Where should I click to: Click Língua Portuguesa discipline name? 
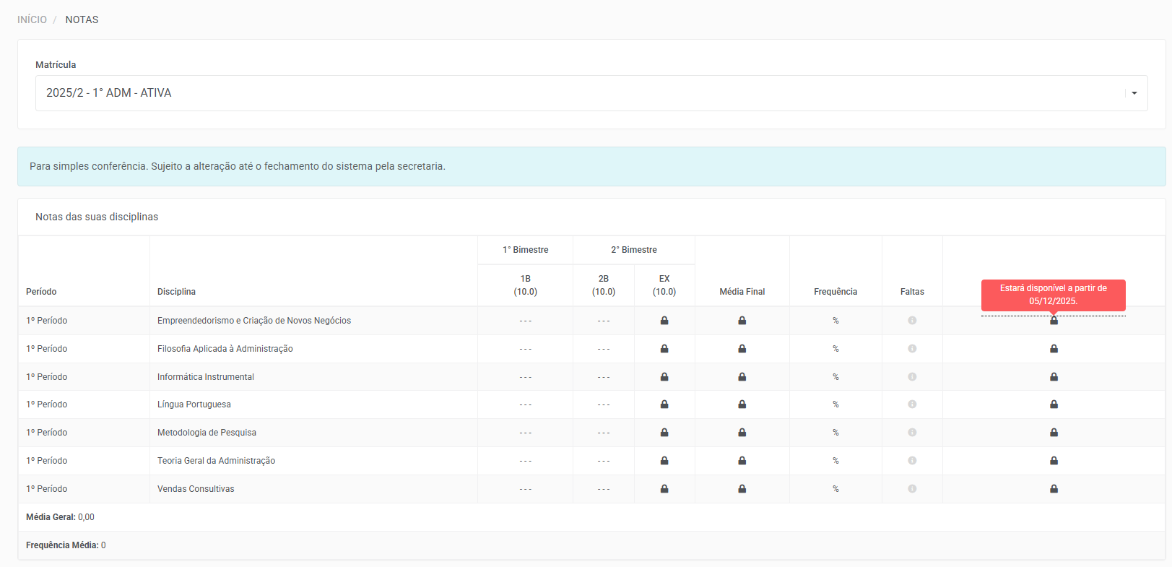coord(194,404)
